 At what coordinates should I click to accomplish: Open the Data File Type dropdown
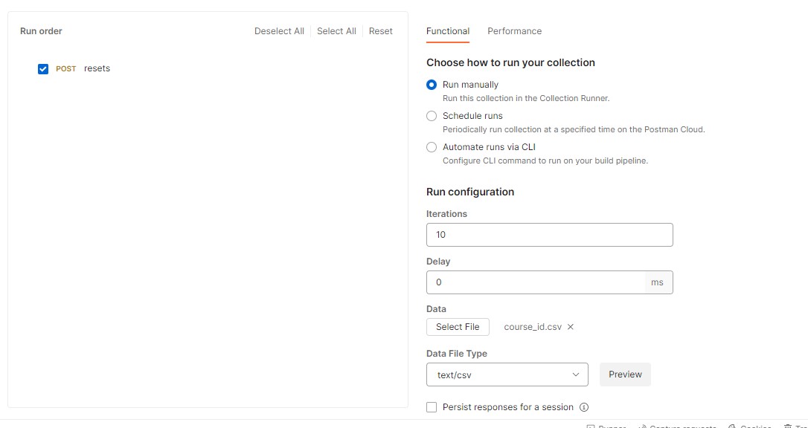tap(507, 374)
